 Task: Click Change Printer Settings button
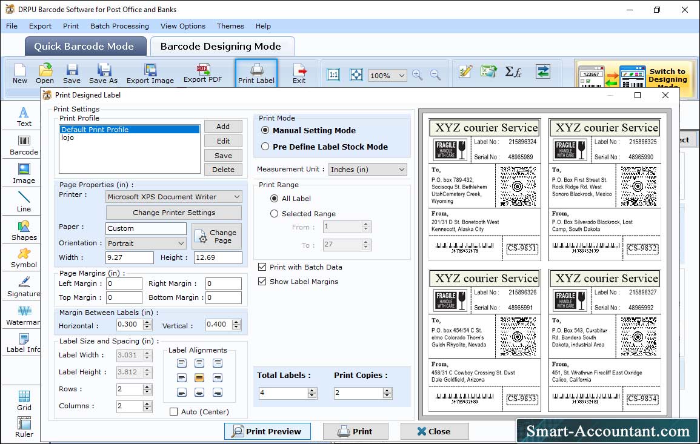click(x=174, y=213)
